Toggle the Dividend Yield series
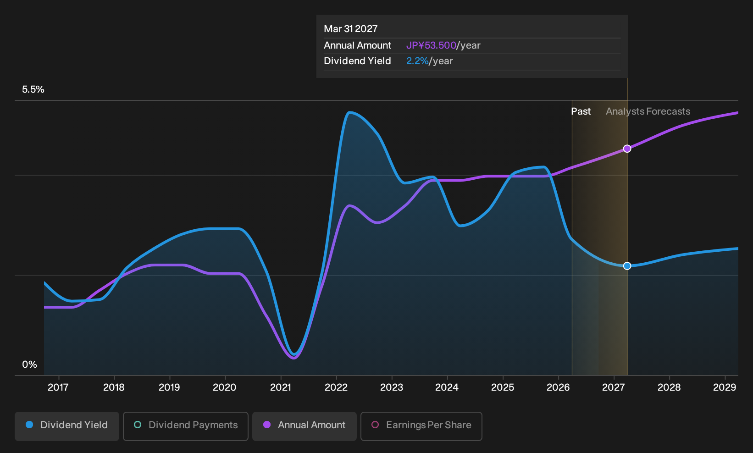 pyautogui.click(x=67, y=426)
